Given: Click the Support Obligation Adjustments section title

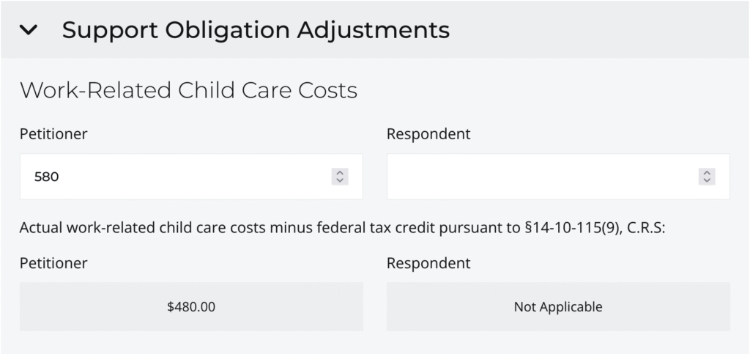Looking at the screenshot, I should point(256,30).
